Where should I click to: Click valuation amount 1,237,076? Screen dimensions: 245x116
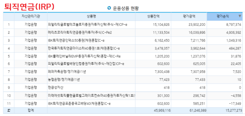[x=198, y=56]
